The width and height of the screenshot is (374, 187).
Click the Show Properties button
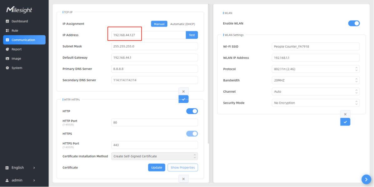(x=183, y=167)
